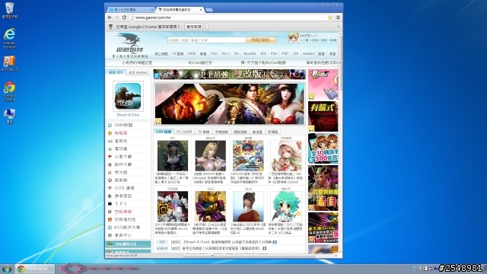This screenshot has width=487, height=274.
Task: Open the MULTI news thumbnail of blonde fighter
Action: [210, 155]
